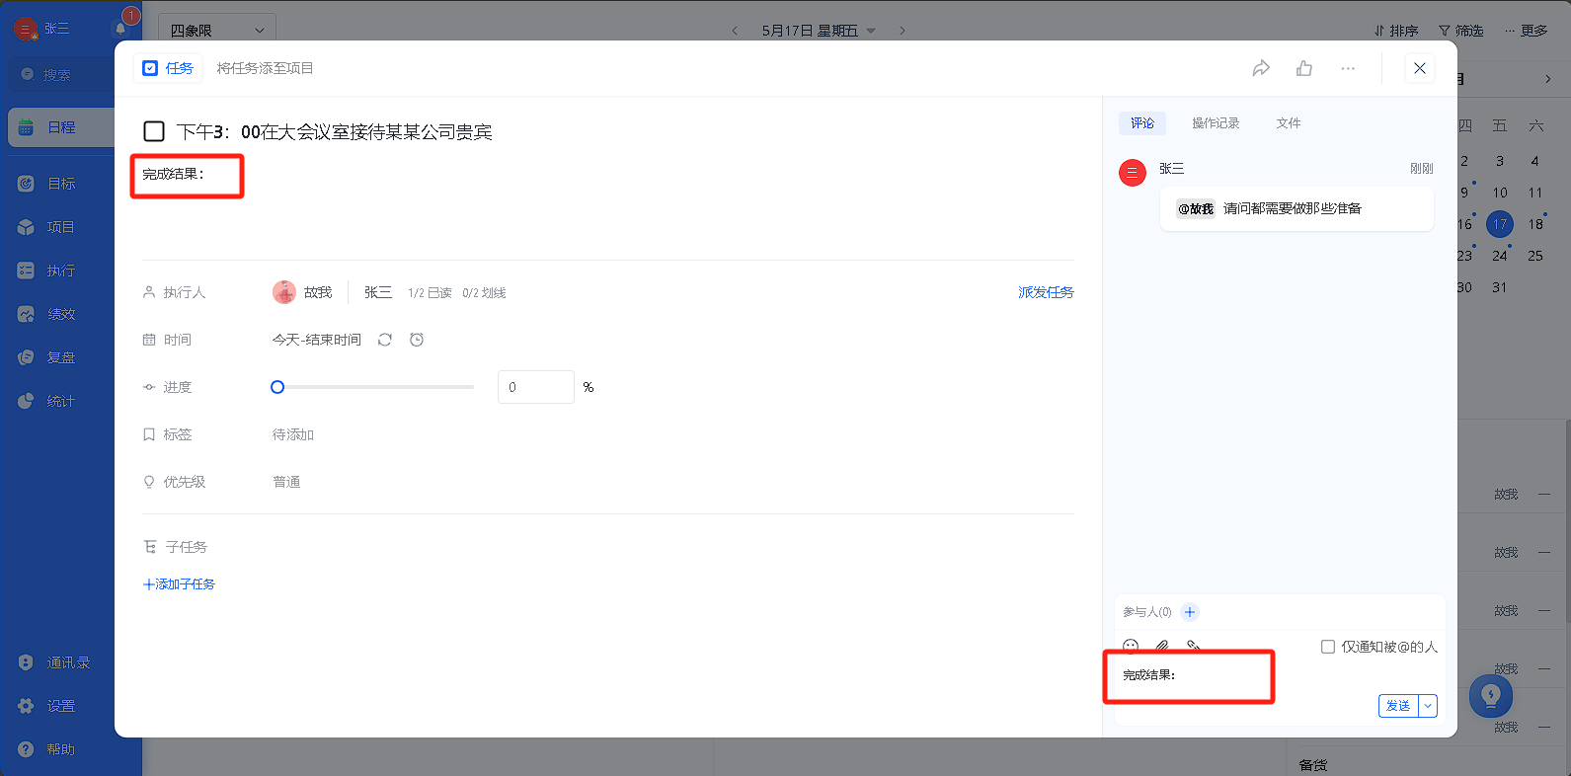This screenshot has height=776, width=1571.
Task: Select date 17 in the calendar
Action: point(1500,224)
